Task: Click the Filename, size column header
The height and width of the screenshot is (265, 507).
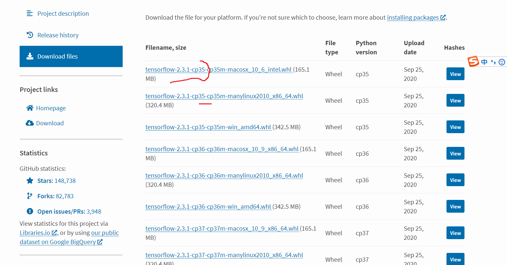Action: click(x=166, y=47)
